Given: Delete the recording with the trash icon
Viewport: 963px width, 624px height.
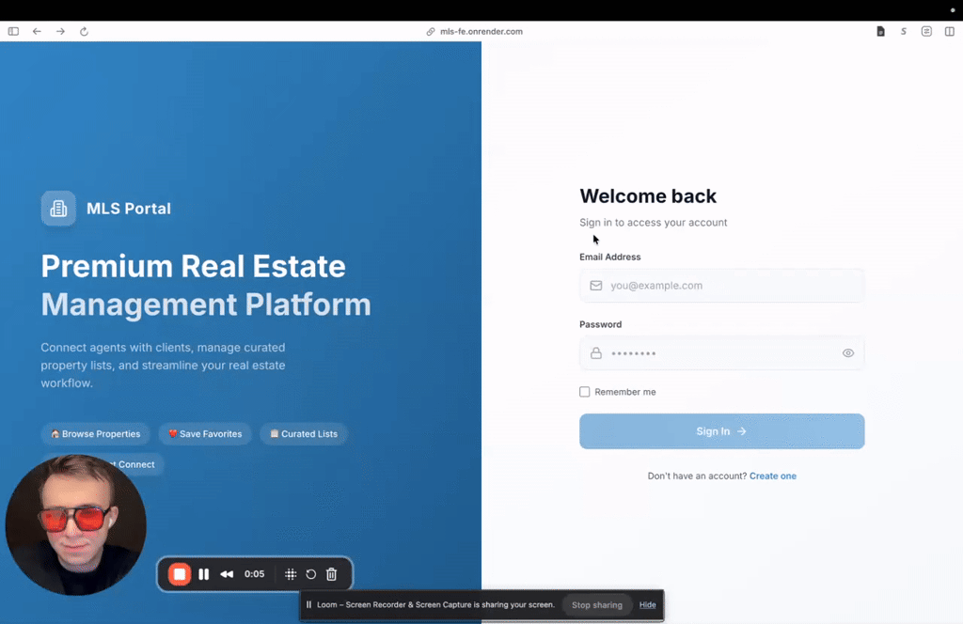Looking at the screenshot, I should tap(331, 573).
